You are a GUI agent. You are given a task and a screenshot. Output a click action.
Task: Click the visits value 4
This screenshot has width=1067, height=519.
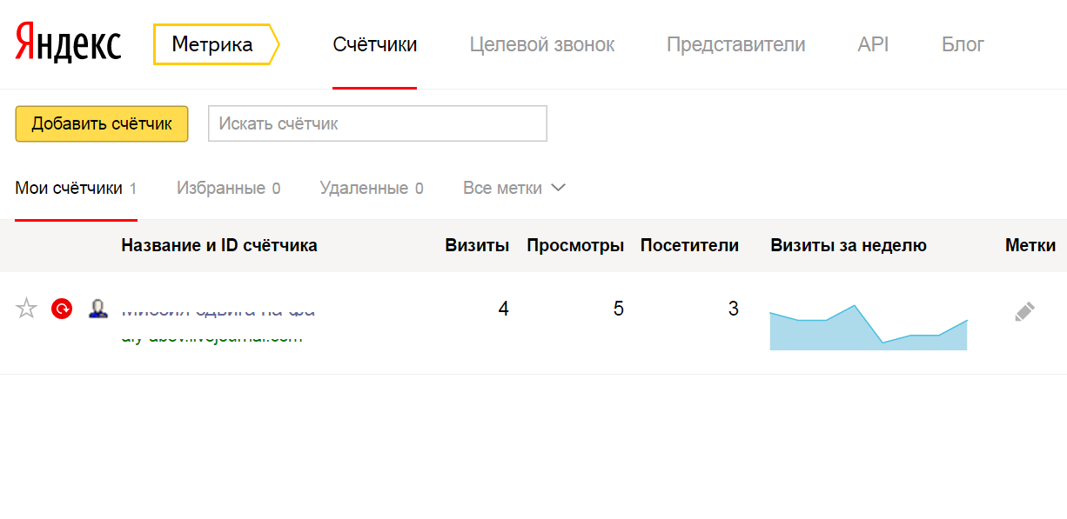(504, 309)
